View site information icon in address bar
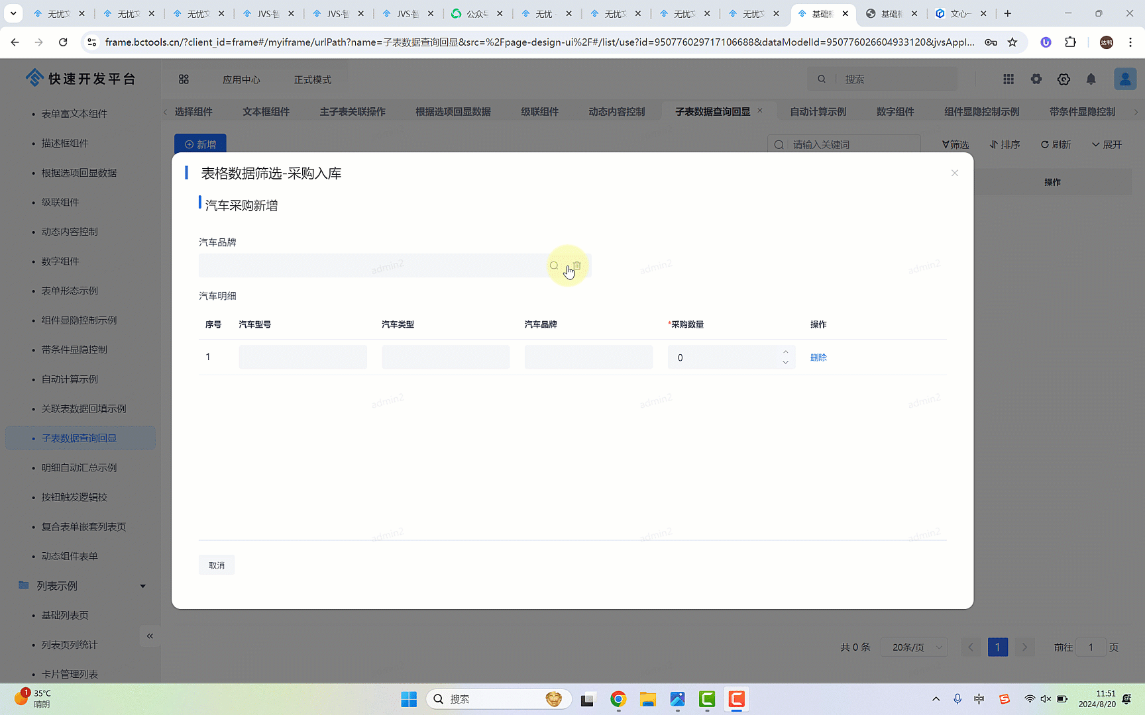The image size is (1145, 715). click(92, 42)
